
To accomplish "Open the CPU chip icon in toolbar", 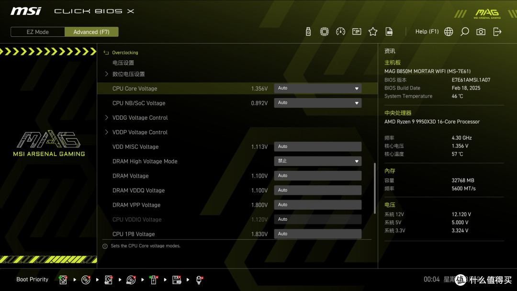I will tap(324, 32).
